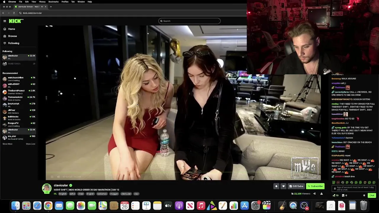Open keithlocks recommended channel
Viewport: 379px width, 213px height.
click(x=19, y=118)
